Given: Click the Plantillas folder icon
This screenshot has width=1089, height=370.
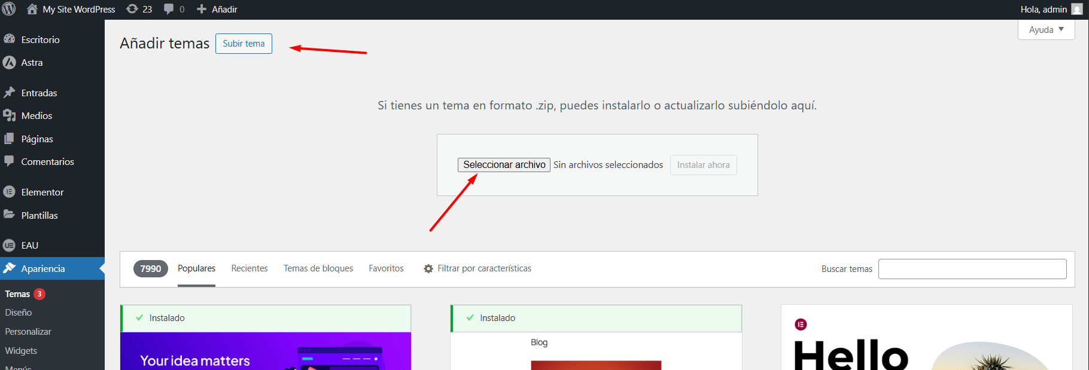Looking at the screenshot, I should 9,215.
